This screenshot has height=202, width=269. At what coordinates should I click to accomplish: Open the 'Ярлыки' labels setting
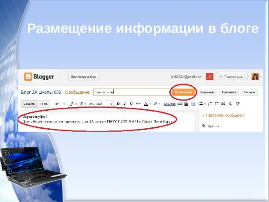[x=211, y=126]
